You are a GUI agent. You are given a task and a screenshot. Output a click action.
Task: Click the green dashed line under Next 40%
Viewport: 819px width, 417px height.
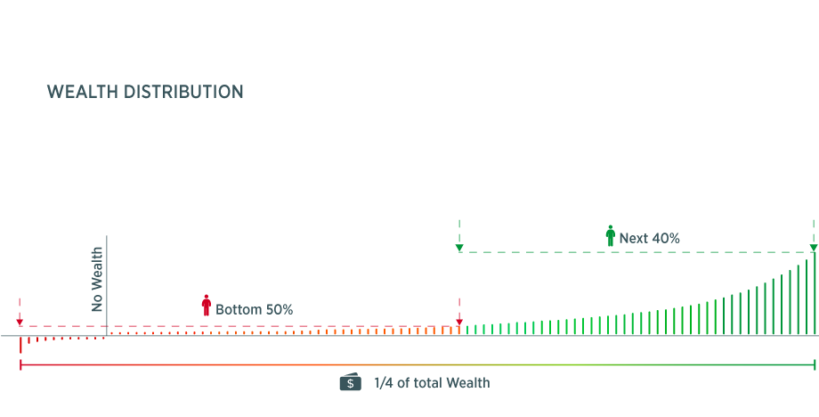point(637,252)
